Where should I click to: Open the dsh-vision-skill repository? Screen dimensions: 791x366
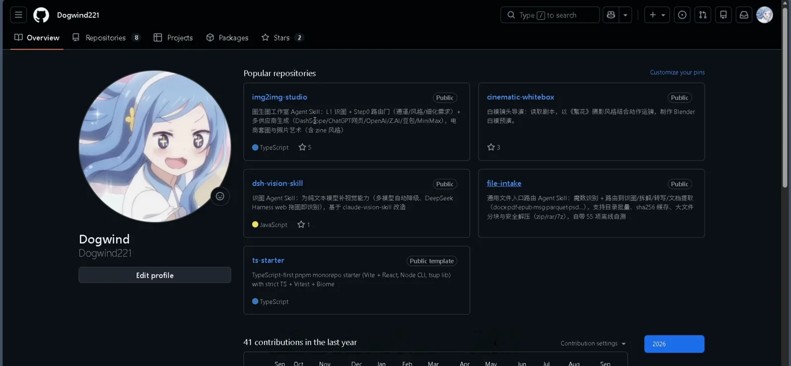pos(277,183)
